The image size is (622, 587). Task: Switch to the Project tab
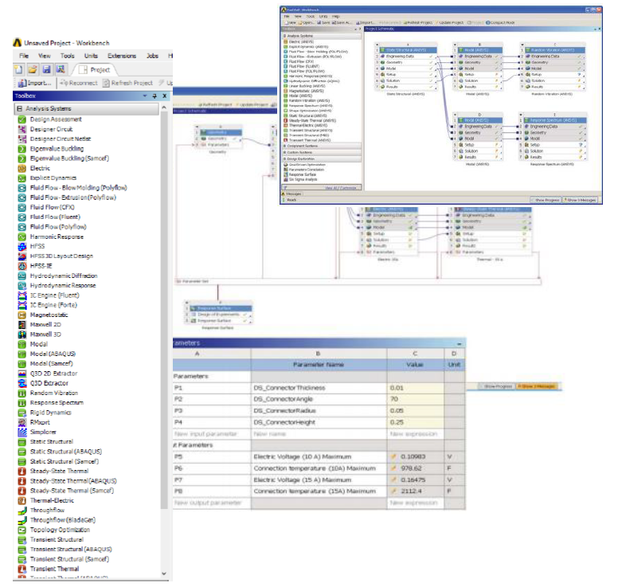pos(96,70)
